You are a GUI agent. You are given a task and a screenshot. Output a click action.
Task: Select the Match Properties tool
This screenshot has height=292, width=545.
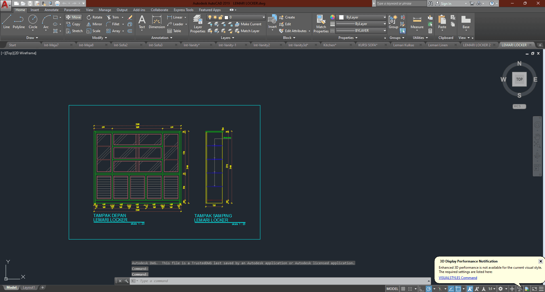point(321,24)
